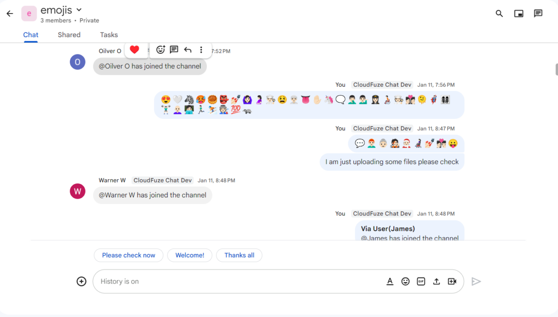Viewport: 558px width, 317px height.
Task: Open the chat panel icon top right
Action: click(538, 13)
